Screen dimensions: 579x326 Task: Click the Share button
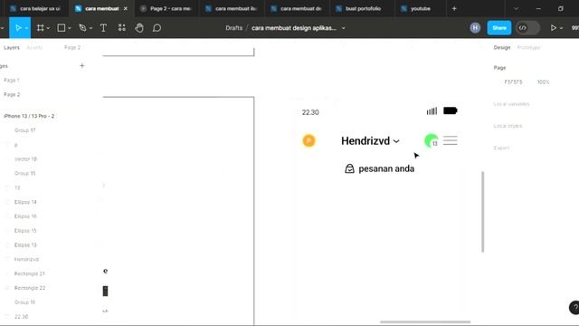499,28
